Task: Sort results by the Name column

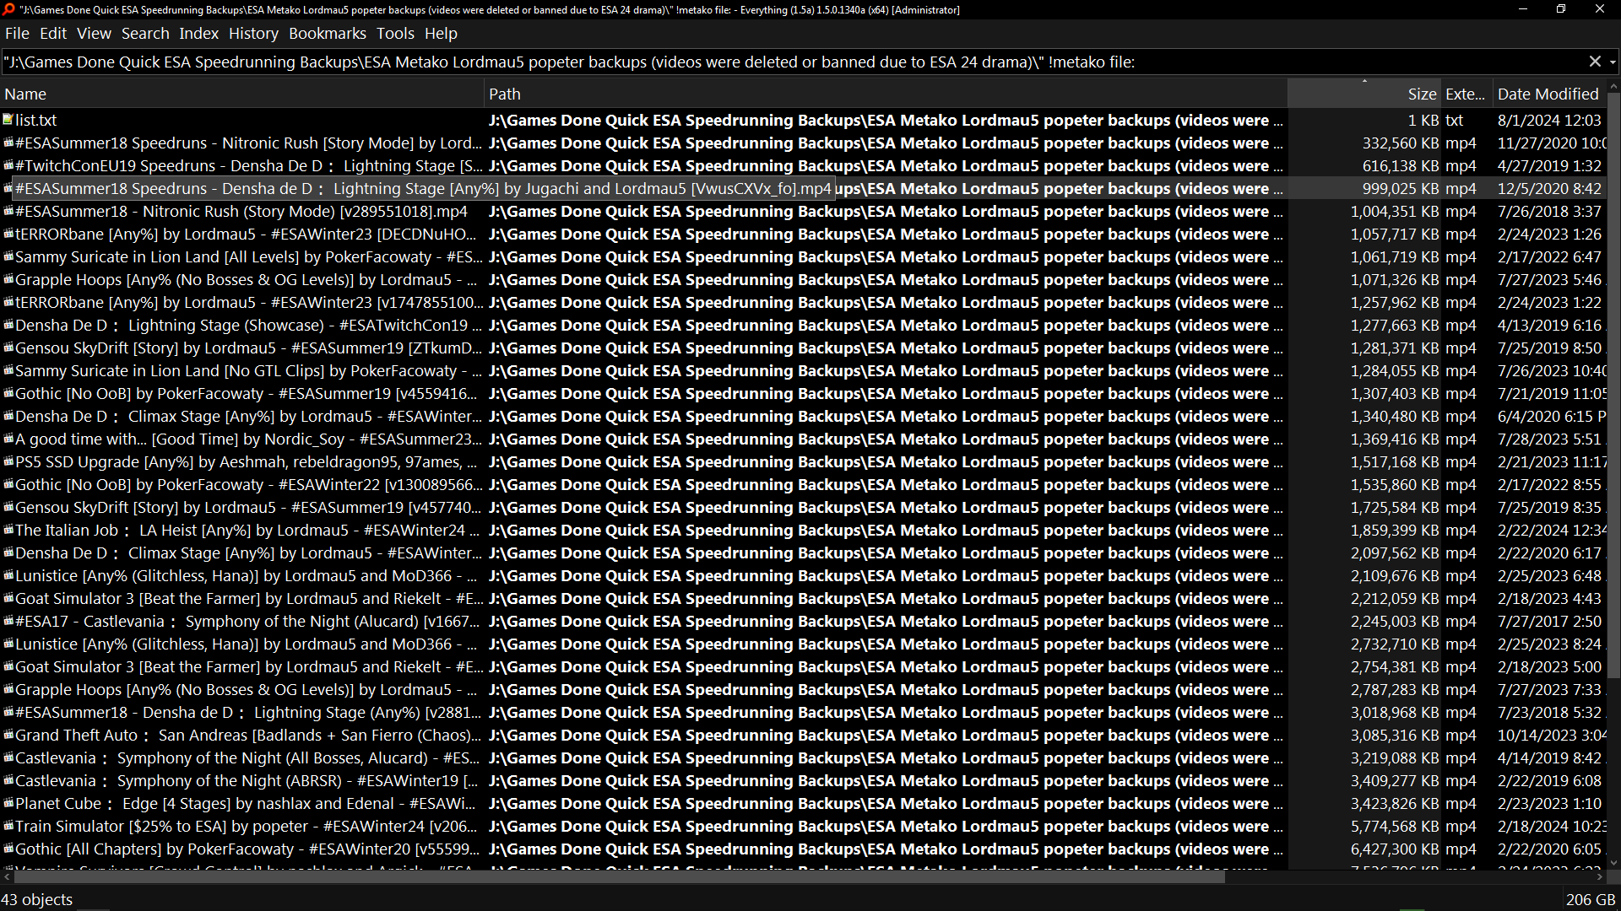Action: 242,94
